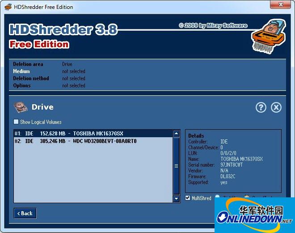The height and width of the screenshot is (233, 295).
Task: Click the Options not selected value
Action: pos(74,86)
